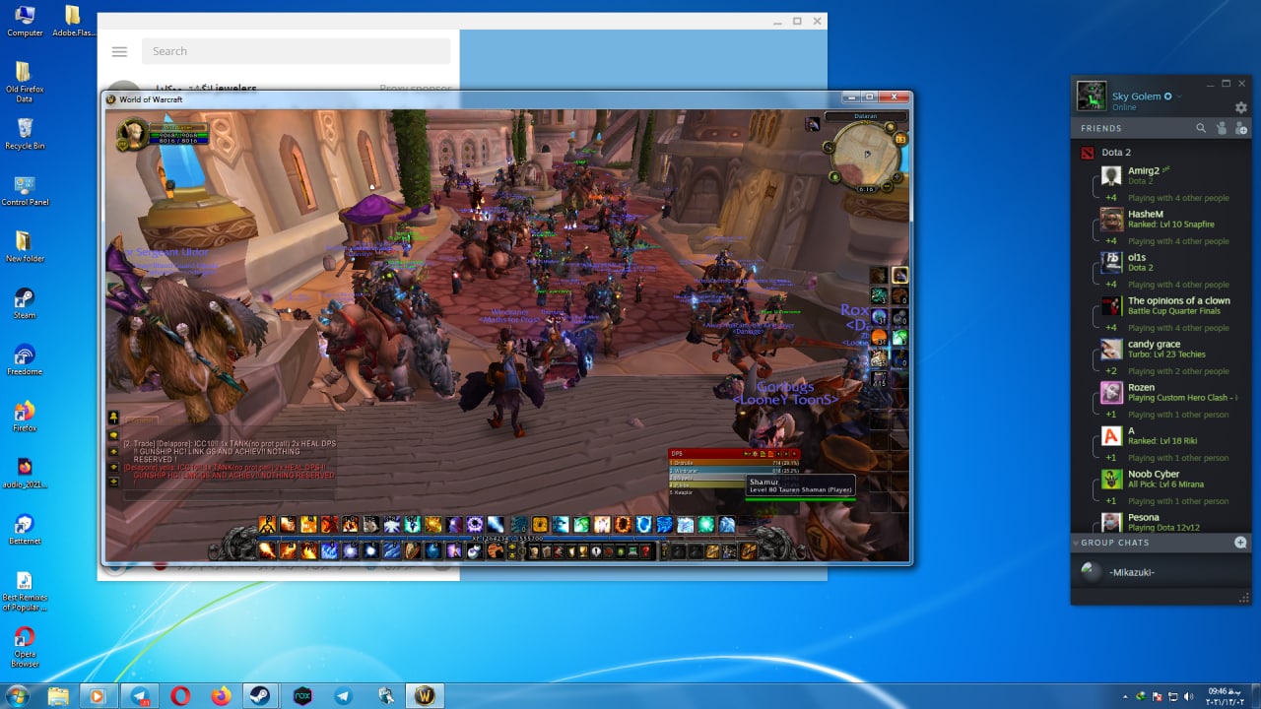Viewport: 1261px width, 709px height.
Task: Click volume icon in system tray
Action: [1187, 695]
